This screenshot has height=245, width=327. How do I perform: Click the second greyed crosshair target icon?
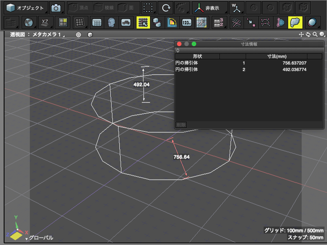270,8
